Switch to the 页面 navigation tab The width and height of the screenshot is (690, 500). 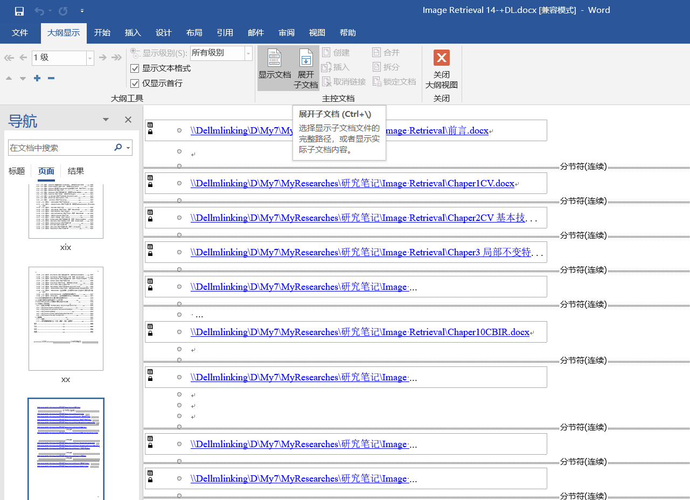pos(46,171)
